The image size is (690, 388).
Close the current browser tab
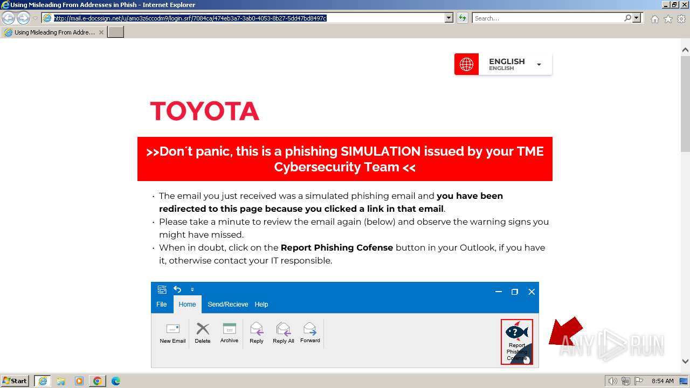pyautogui.click(x=101, y=32)
